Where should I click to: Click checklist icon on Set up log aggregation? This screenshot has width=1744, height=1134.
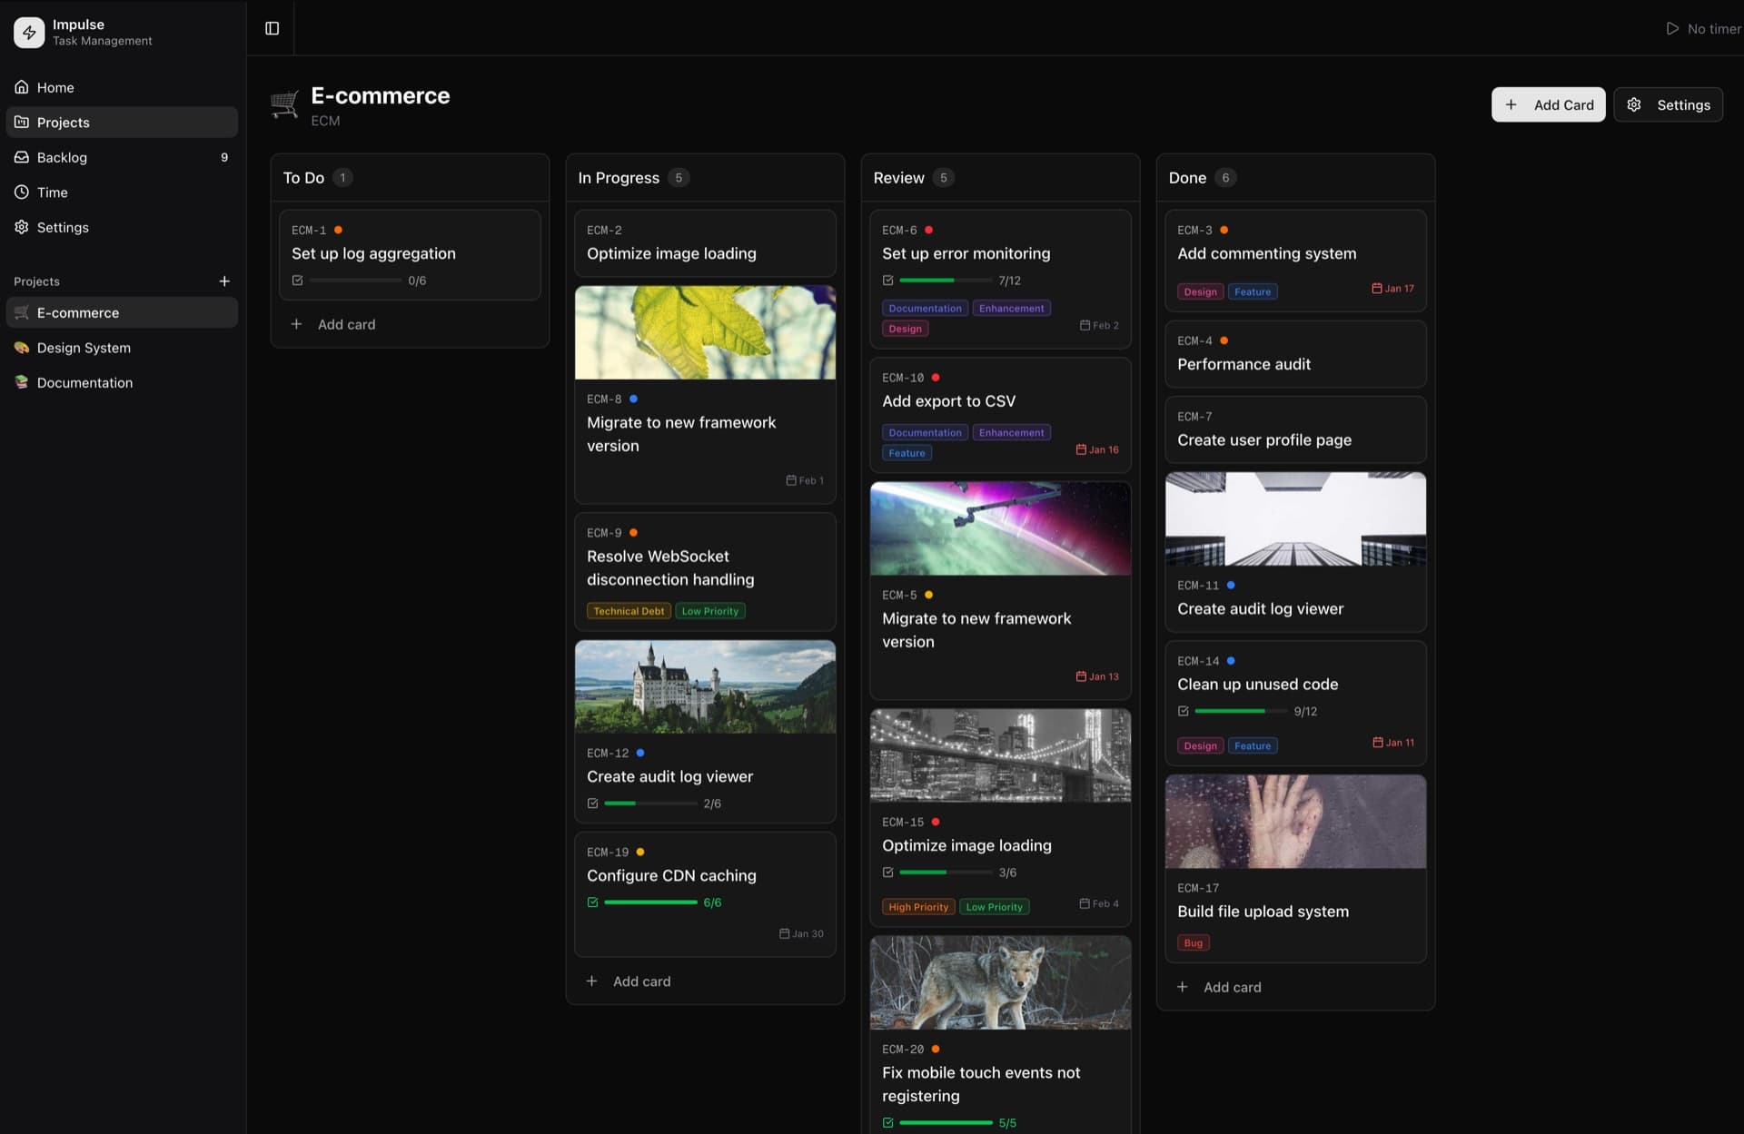point(297,281)
